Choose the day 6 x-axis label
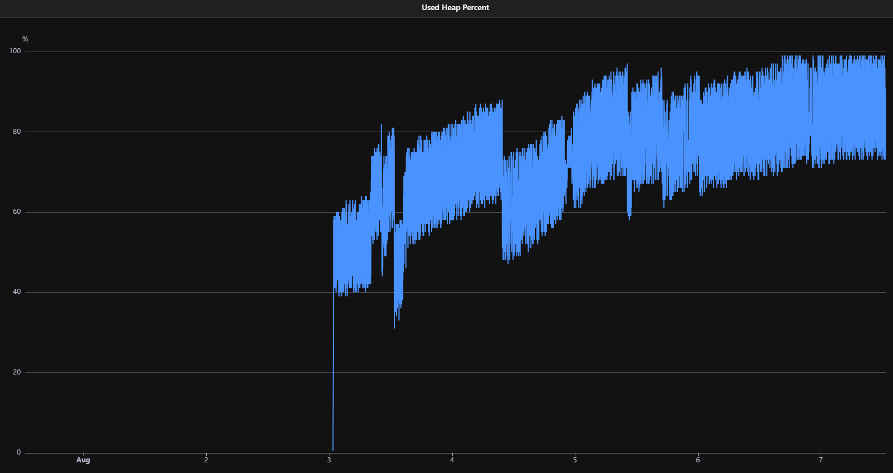893x473 pixels. pos(698,460)
